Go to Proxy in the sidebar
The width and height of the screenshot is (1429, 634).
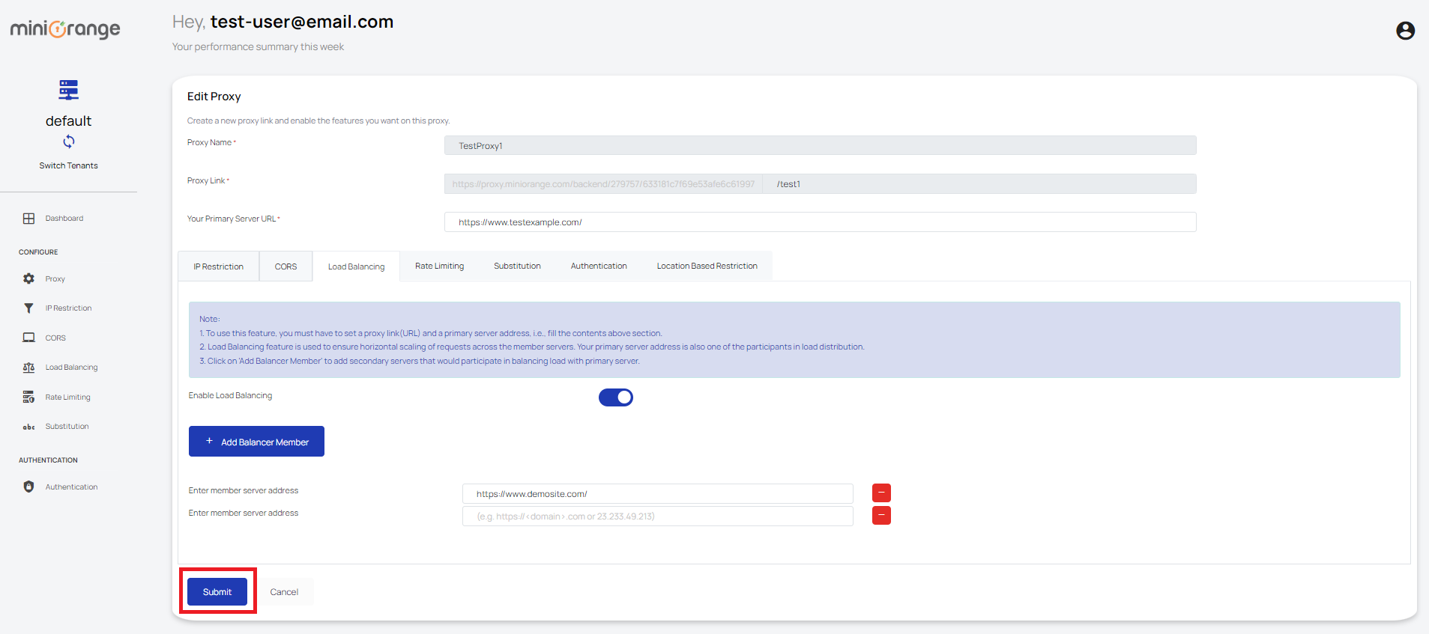point(55,278)
